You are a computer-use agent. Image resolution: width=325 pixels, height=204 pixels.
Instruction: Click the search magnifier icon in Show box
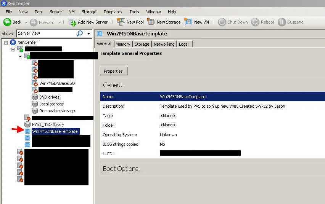pos(80,33)
